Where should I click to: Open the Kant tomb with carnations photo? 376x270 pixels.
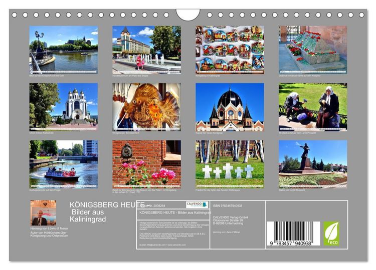pyautogui.click(x=313, y=49)
